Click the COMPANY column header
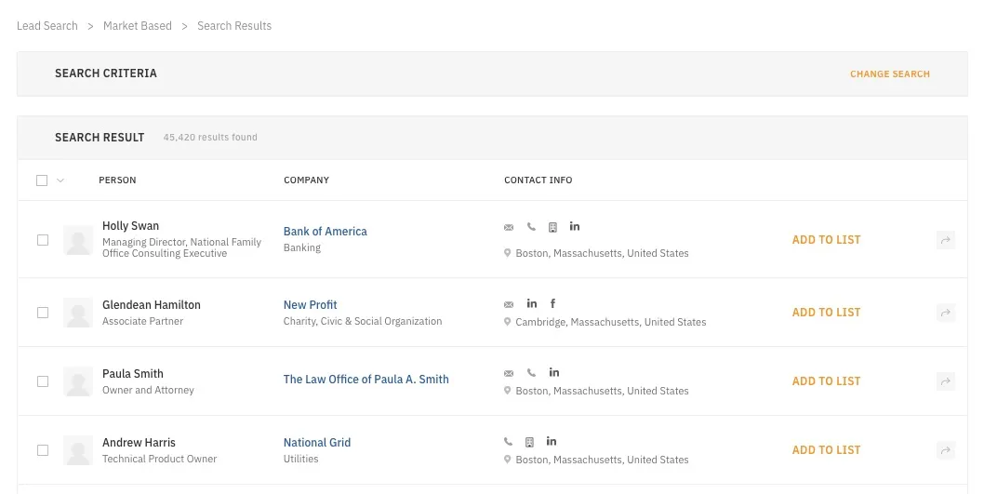This screenshot has height=494, width=984. (306, 180)
